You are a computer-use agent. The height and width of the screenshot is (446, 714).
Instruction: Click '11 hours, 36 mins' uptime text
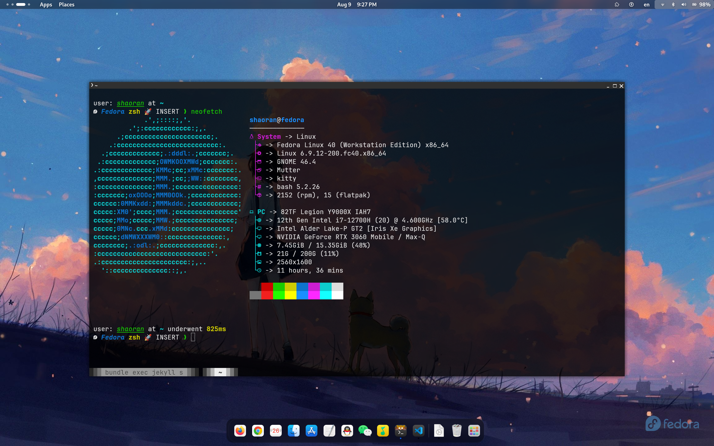click(x=310, y=270)
